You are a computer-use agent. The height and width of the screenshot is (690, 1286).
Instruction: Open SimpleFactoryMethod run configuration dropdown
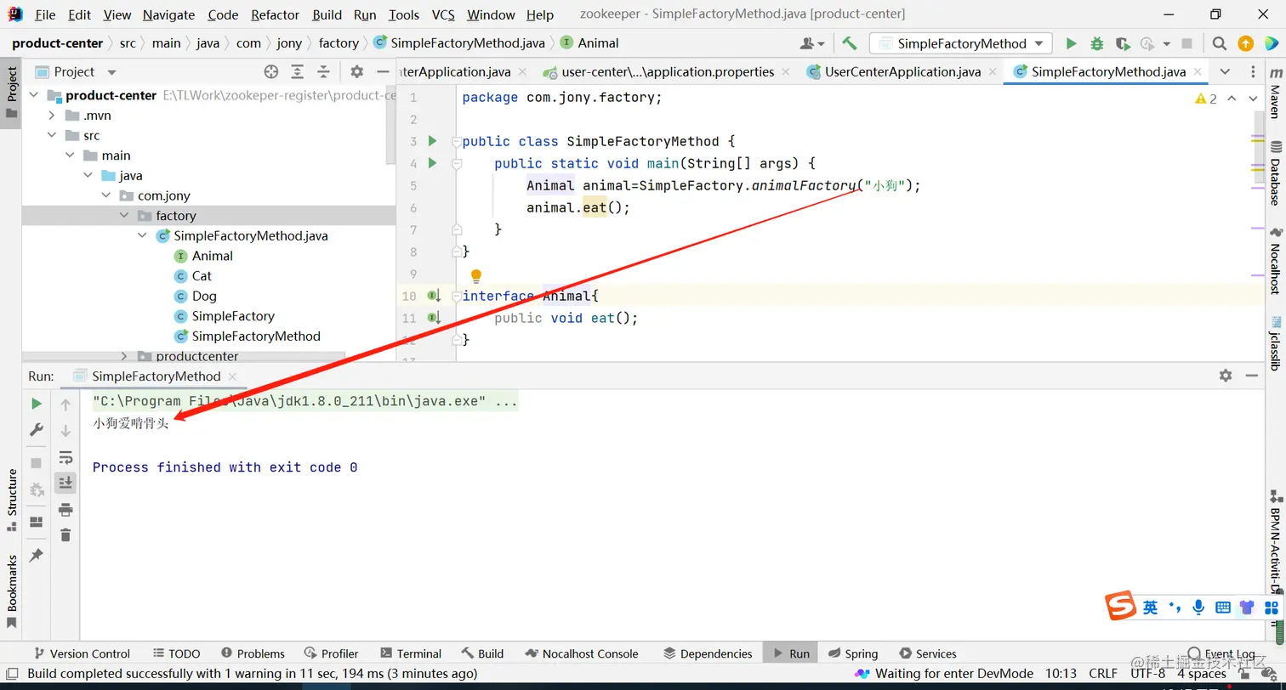coord(961,43)
